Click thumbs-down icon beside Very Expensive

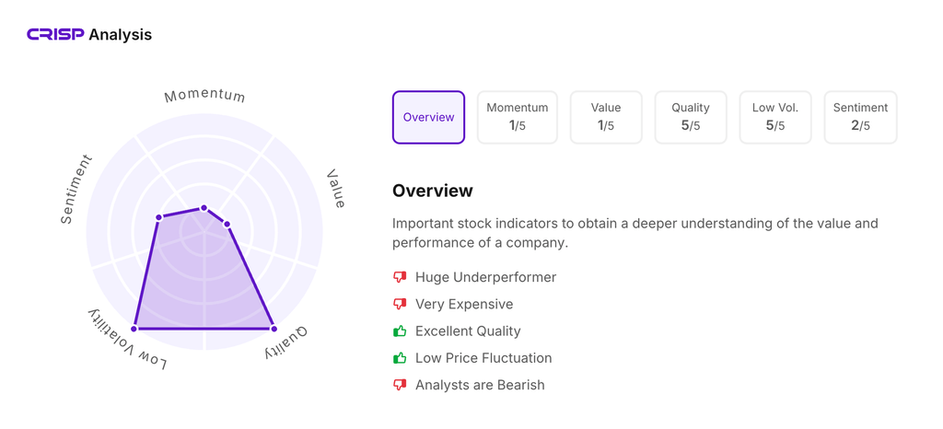400,304
